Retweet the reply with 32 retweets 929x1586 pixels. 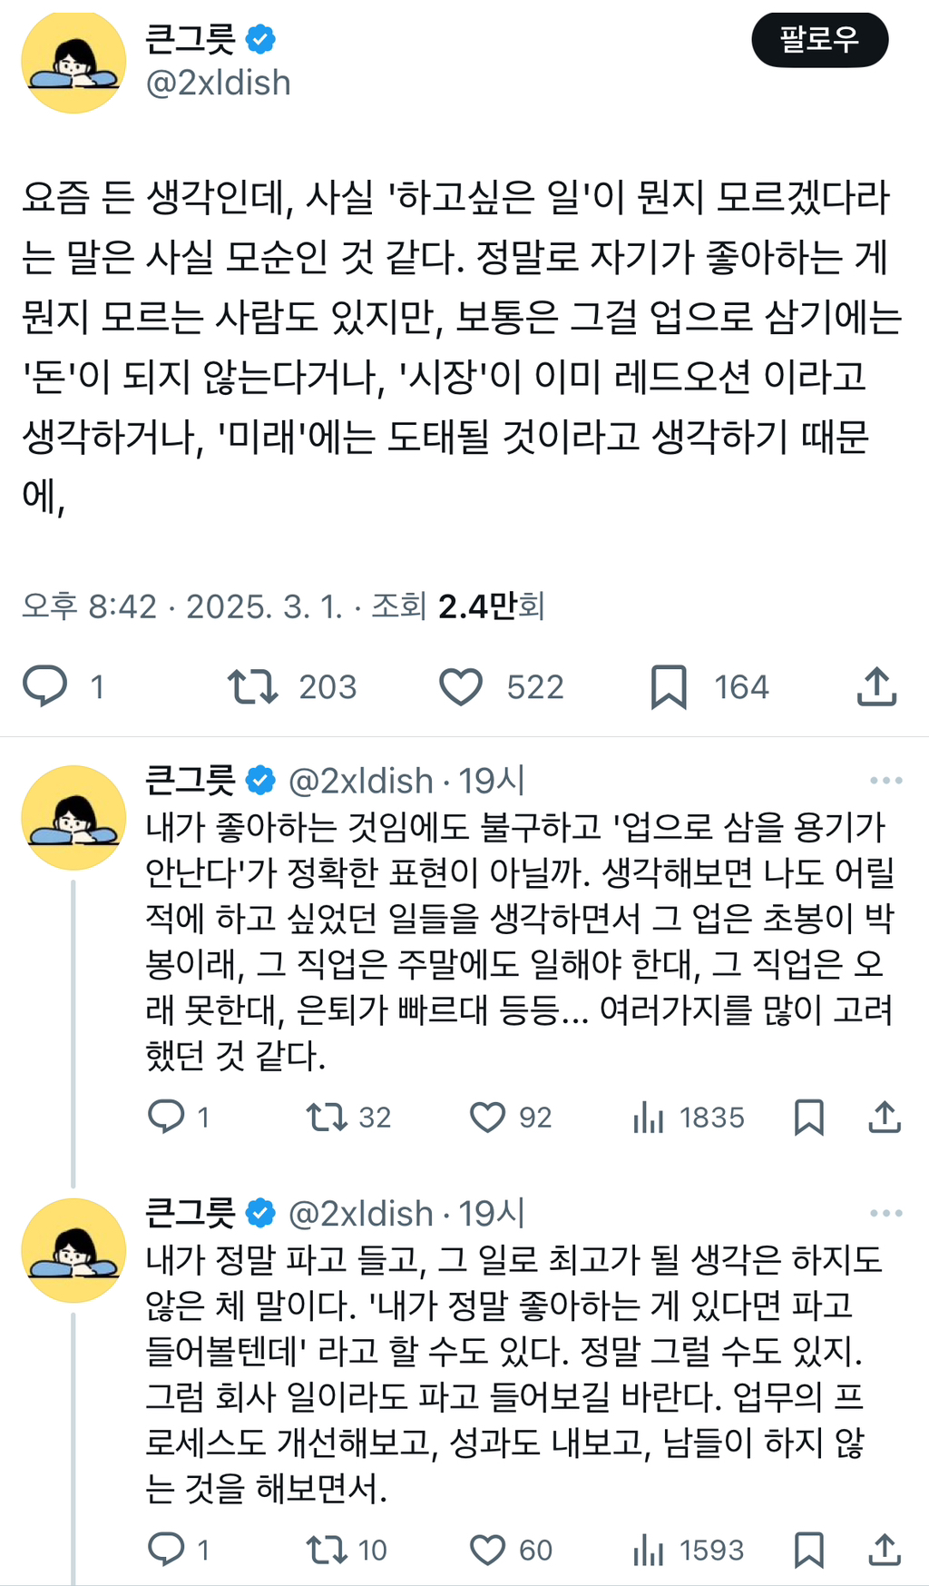(x=327, y=1117)
